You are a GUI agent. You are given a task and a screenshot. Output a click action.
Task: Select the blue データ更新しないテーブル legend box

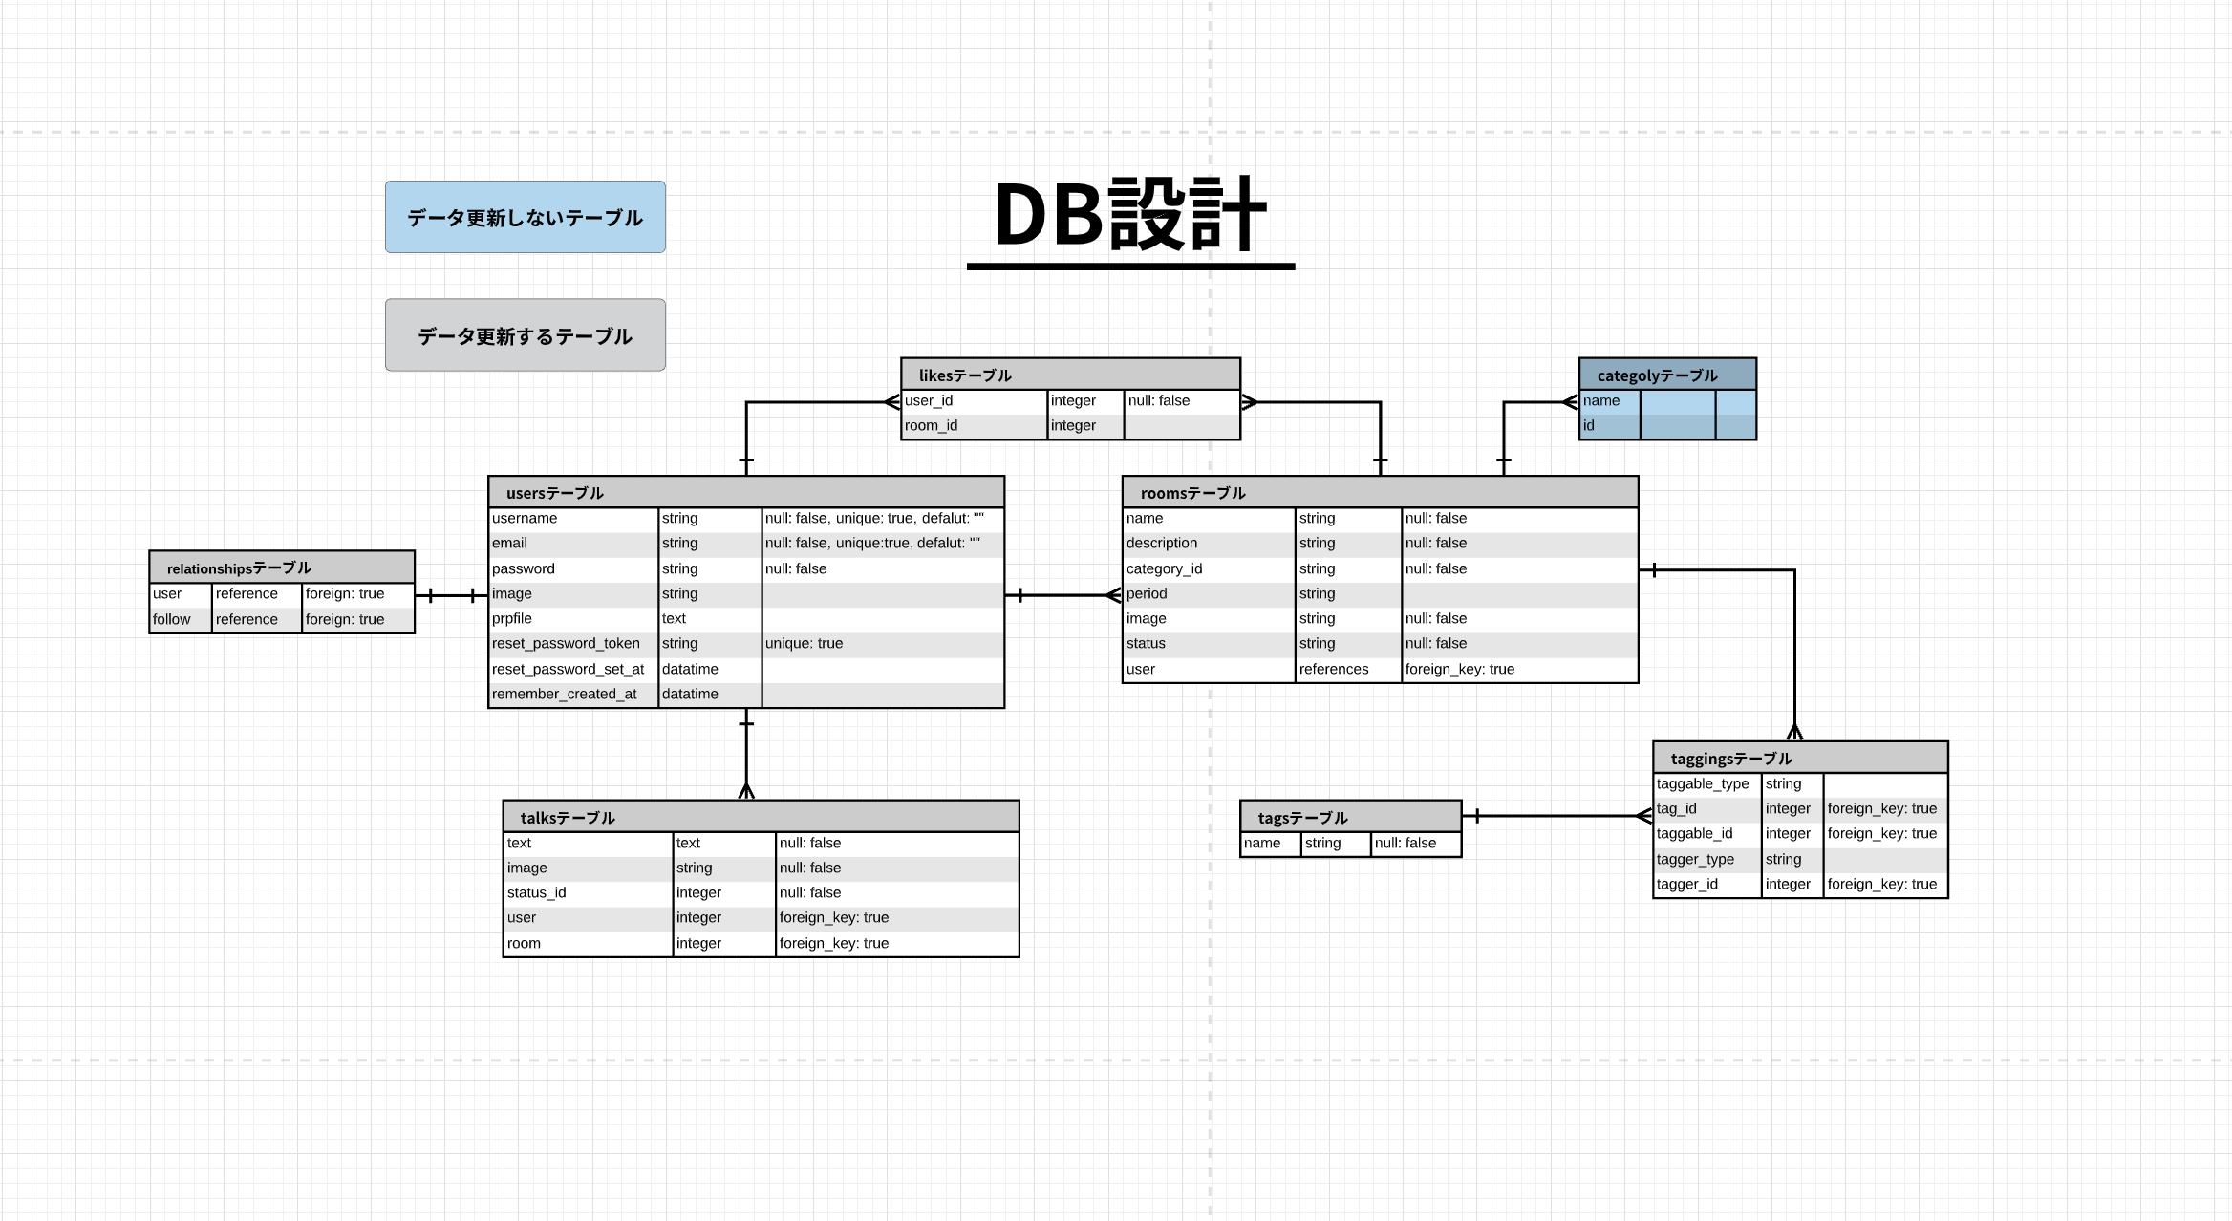(525, 217)
